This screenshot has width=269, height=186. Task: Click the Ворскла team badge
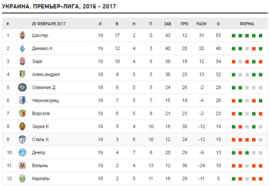(22, 114)
